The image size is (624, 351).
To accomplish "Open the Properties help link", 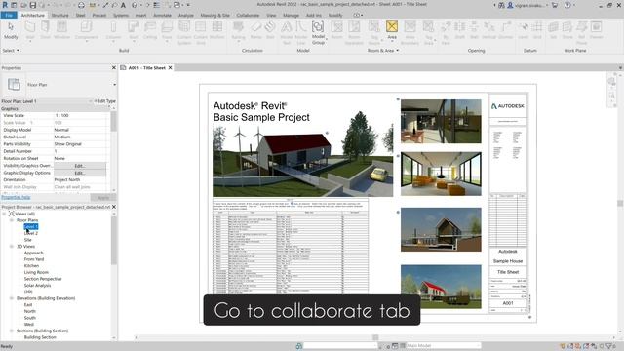I will [x=16, y=197].
